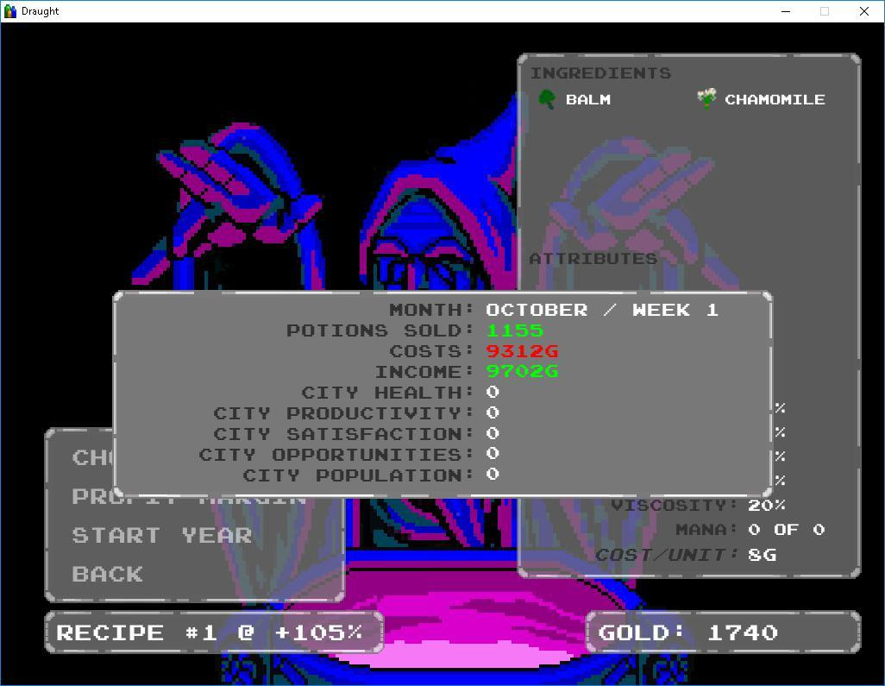
Task: Select START YEAR in the menu
Action: [x=162, y=535]
